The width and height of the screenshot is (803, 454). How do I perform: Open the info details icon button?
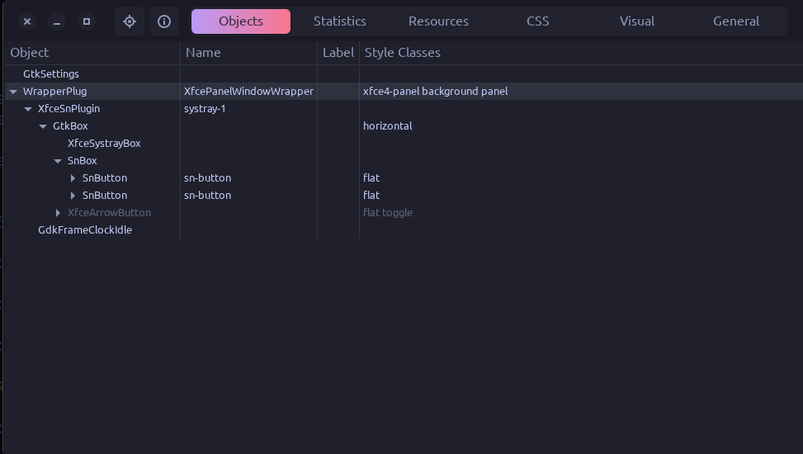164,21
